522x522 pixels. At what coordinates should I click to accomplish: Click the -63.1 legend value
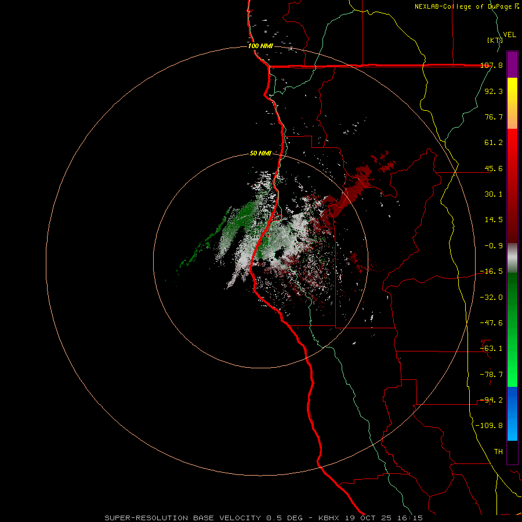491,349
